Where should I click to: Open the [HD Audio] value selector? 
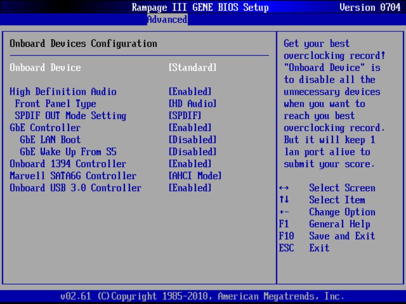[192, 104]
